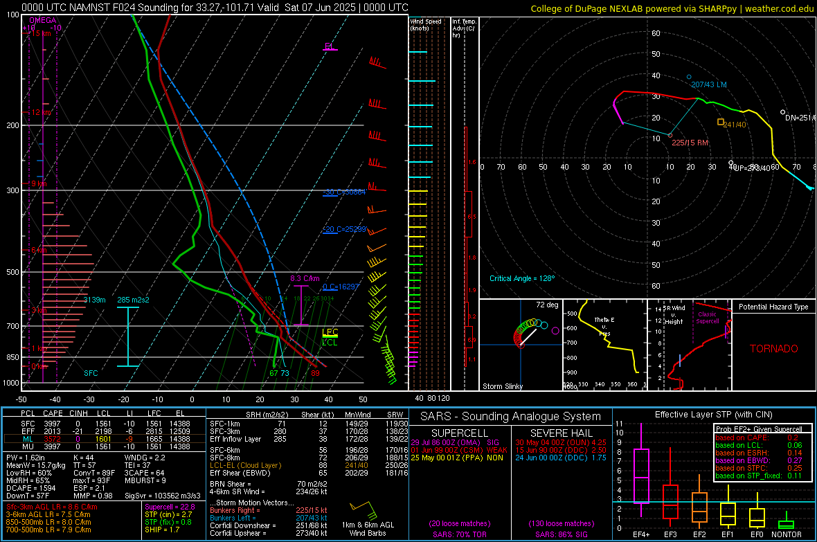Viewport: 817px width, 542px height.
Task: Click the LCL-EL (Cloud Layer) row
Action: pos(308,465)
